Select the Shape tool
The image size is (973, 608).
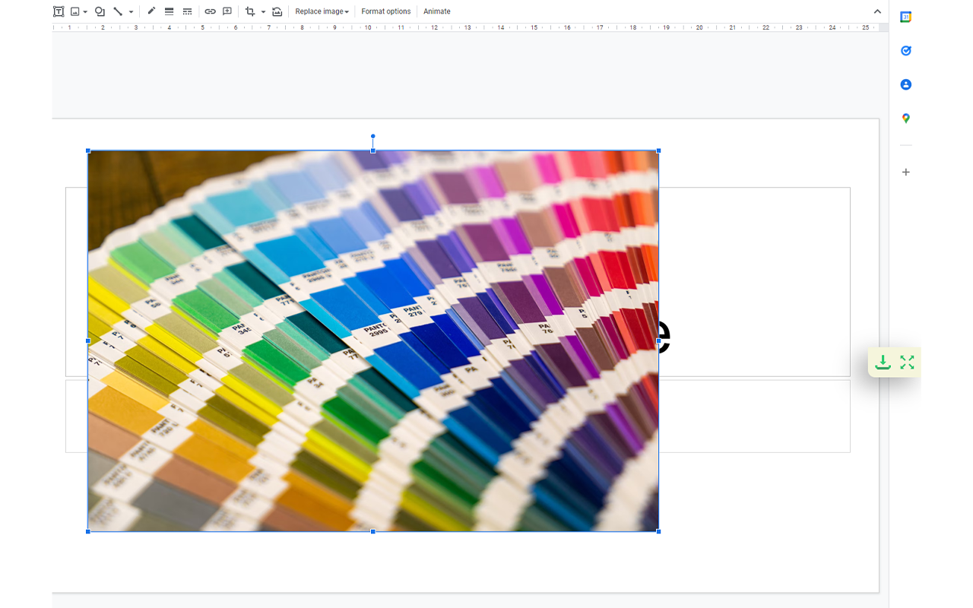point(99,11)
